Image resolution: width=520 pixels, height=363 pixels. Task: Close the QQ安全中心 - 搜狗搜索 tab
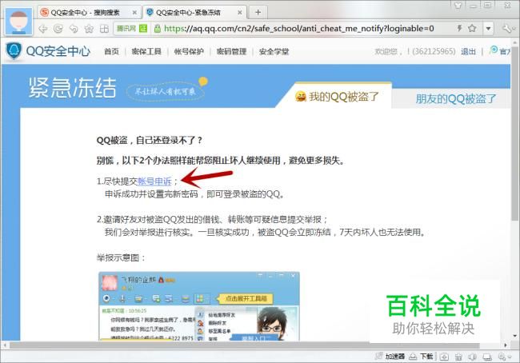click(x=134, y=13)
